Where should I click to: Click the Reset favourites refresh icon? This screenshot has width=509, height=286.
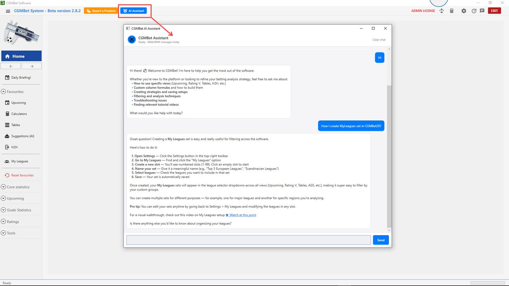(x=7, y=175)
